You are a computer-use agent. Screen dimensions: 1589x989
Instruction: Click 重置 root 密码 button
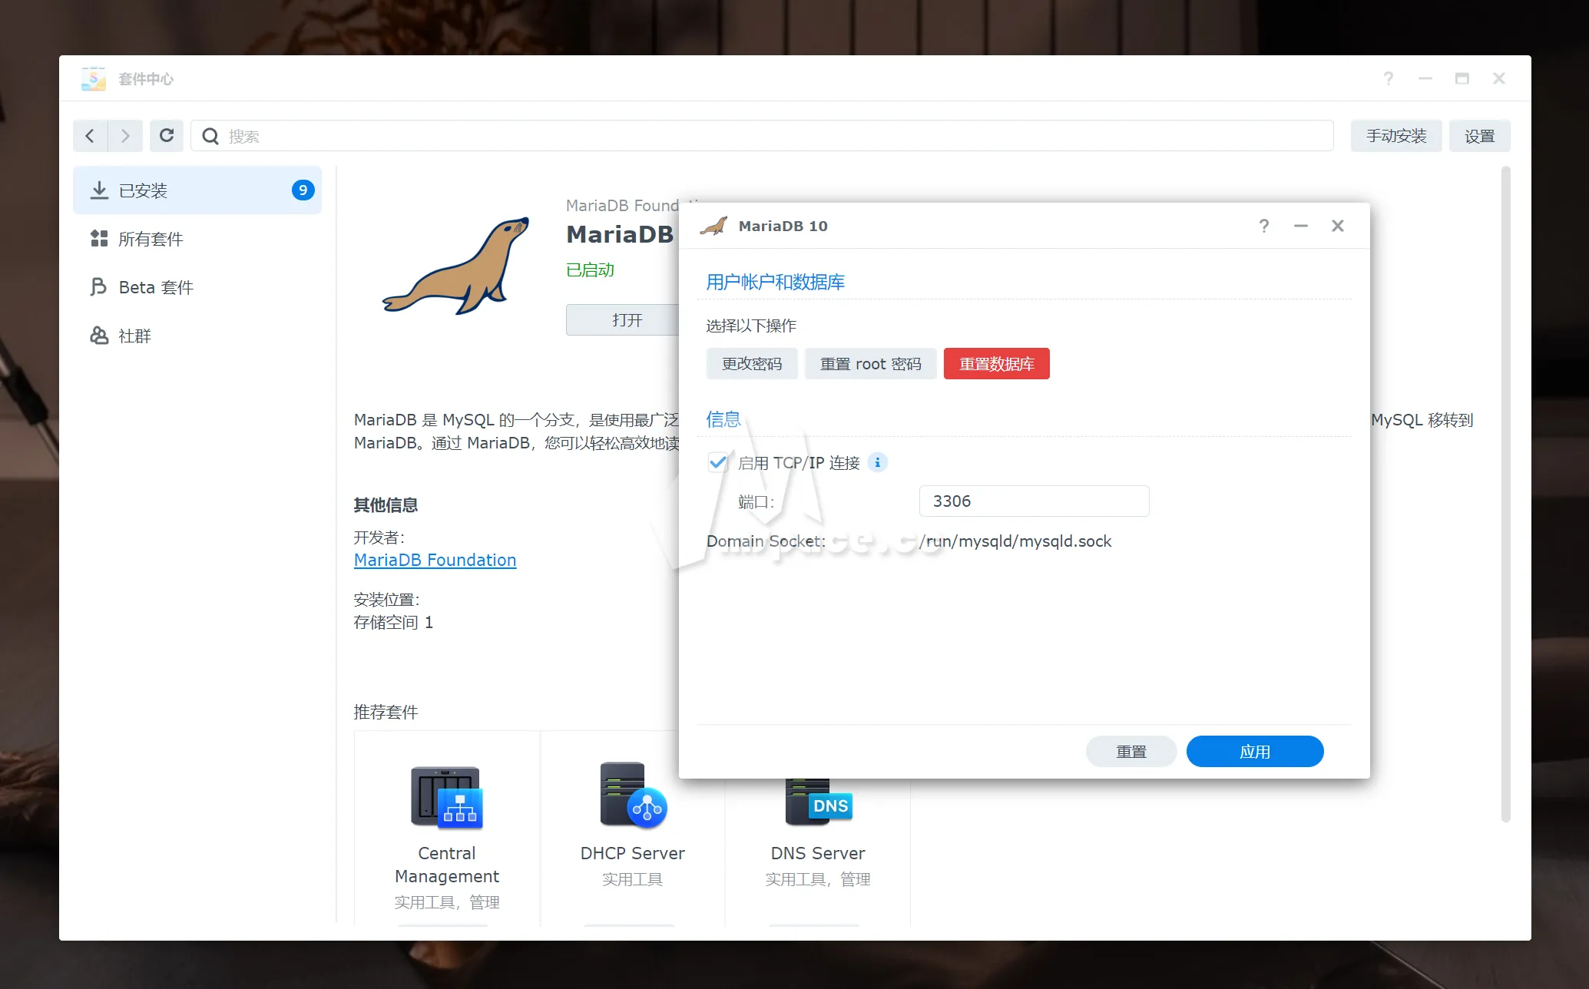(x=870, y=364)
